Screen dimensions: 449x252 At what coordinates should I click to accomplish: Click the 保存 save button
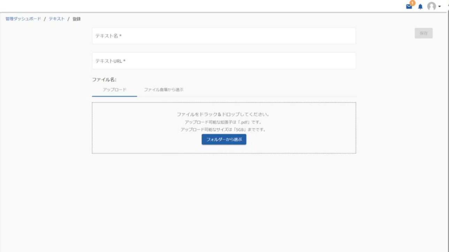[424, 33]
